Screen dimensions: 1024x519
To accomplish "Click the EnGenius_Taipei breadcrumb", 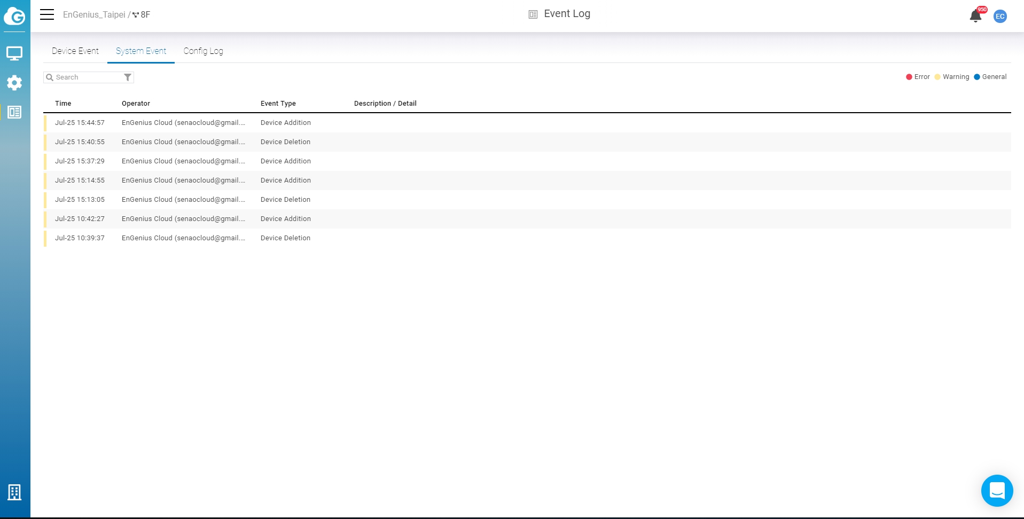I will tap(94, 14).
